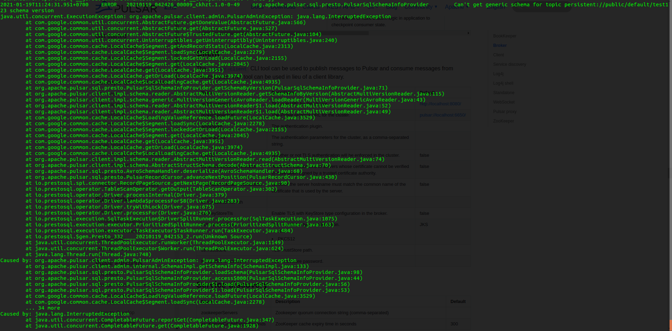Click the 'MultiVersionGenericAvroReader.loadReader' trace line

pyautogui.click(x=226, y=100)
